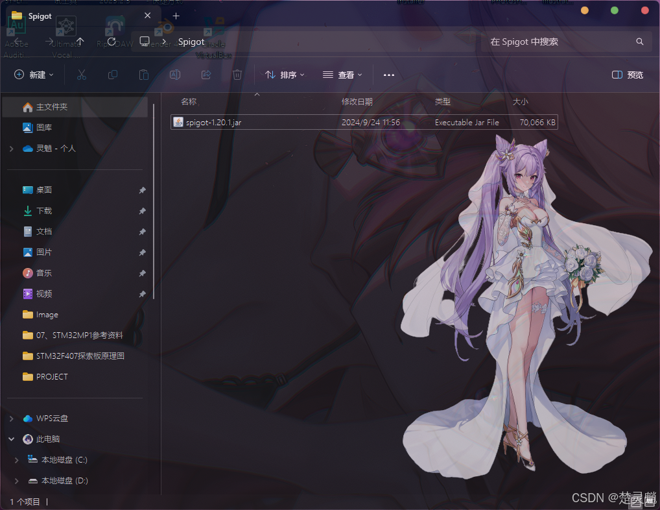Image resolution: width=660 pixels, height=510 pixels.
Task: Click the Share icon in toolbar
Action: (206, 75)
